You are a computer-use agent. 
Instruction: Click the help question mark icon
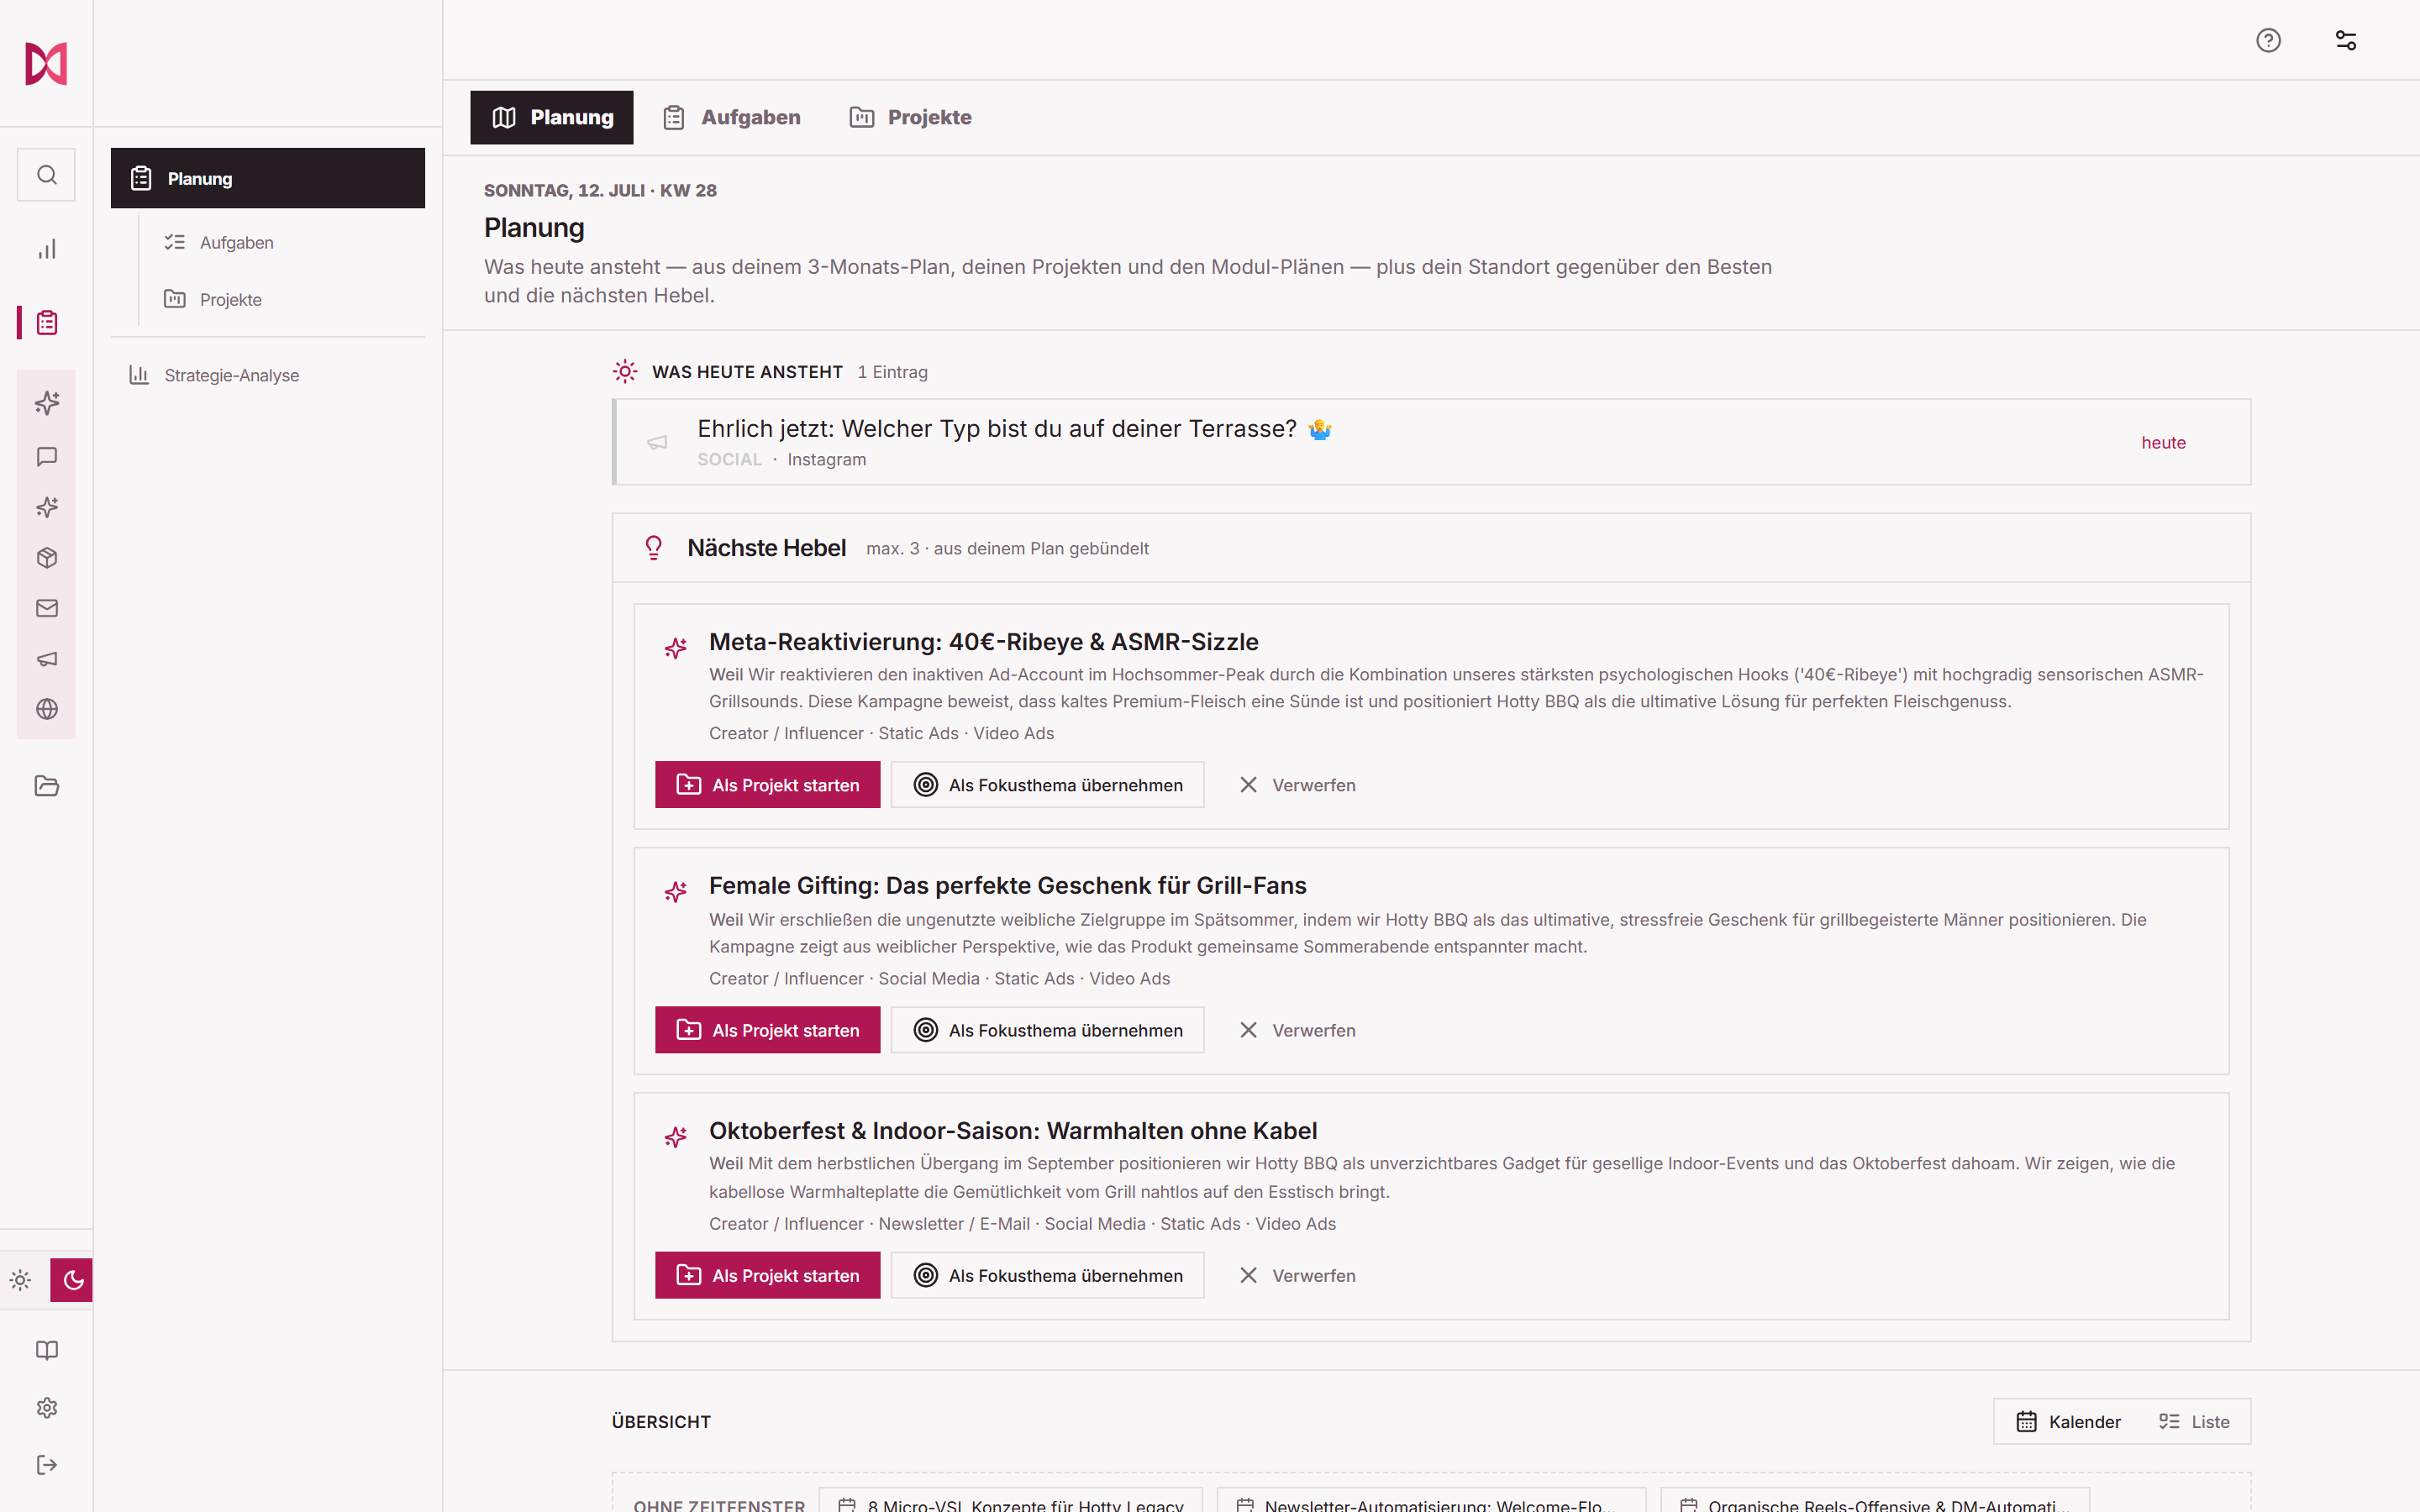coord(2268,40)
